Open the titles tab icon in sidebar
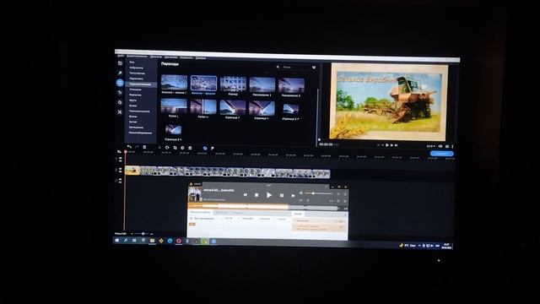This screenshot has height=304, width=540. (x=120, y=92)
